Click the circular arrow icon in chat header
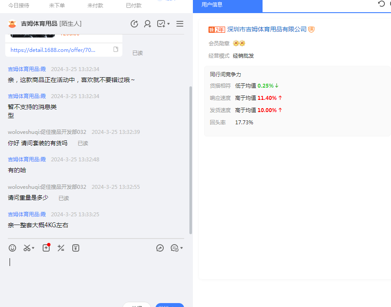The height and width of the screenshot is (307, 391). pyautogui.click(x=134, y=24)
